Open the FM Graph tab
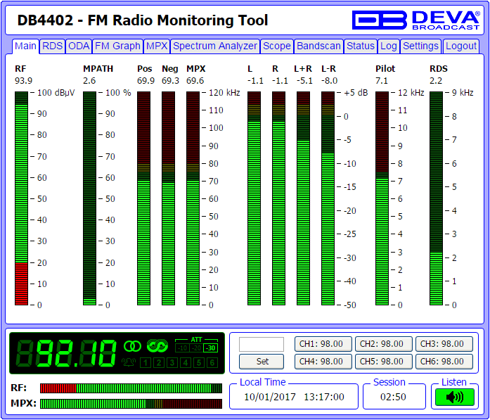Image resolution: width=490 pixels, height=420 pixels. tap(117, 46)
